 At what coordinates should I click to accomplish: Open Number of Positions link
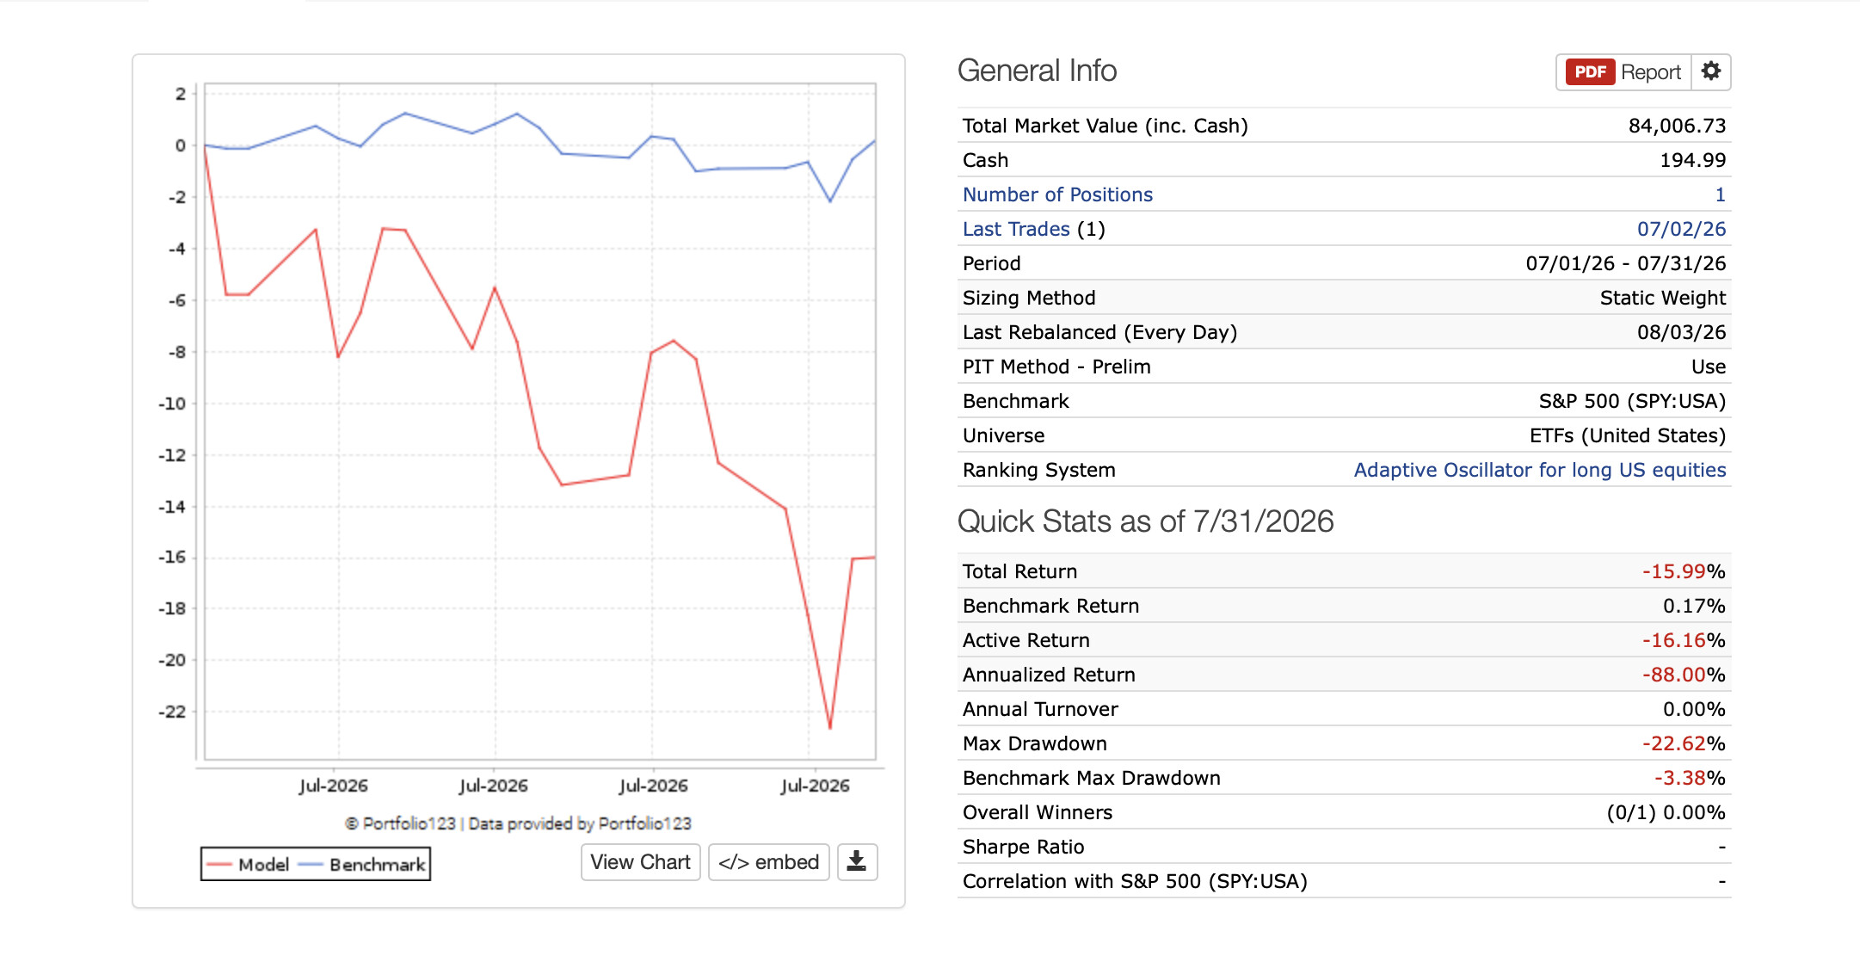(x=1057, y=194)
